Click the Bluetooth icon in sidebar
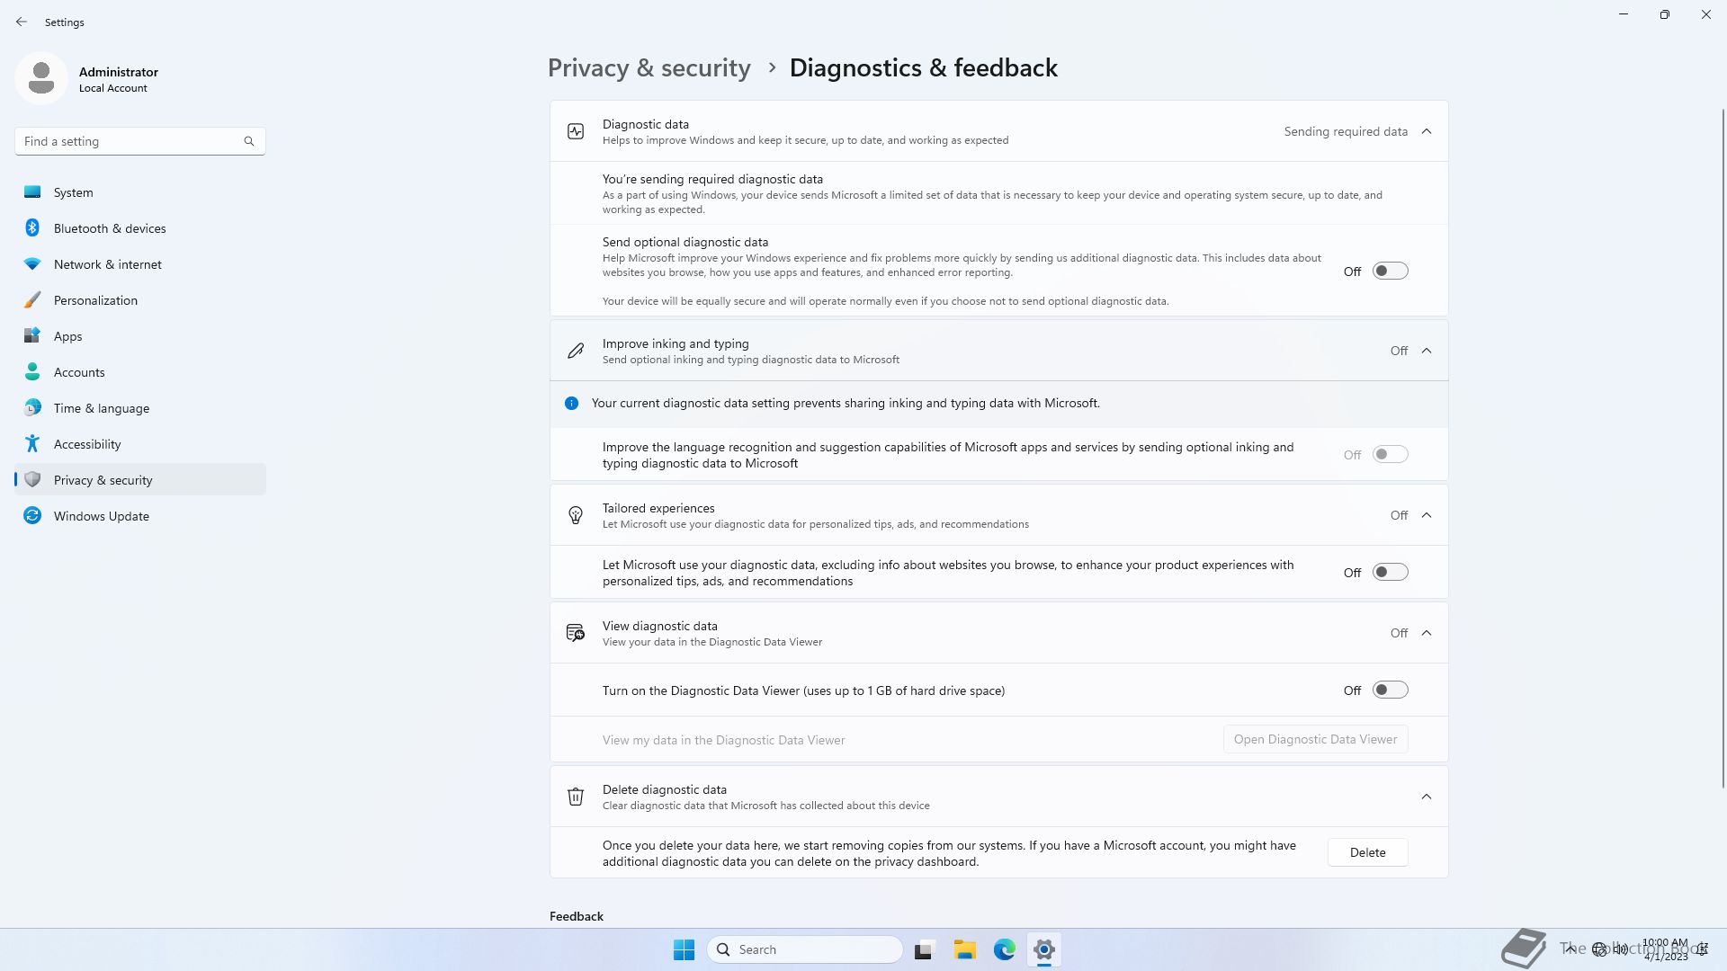Screen dimensions: 1727x971 (x=32, y=228)
